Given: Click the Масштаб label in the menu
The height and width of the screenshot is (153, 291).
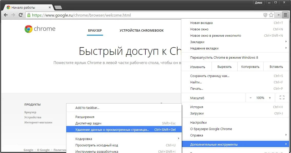Looking at the screenshot, I should [197, 98].
